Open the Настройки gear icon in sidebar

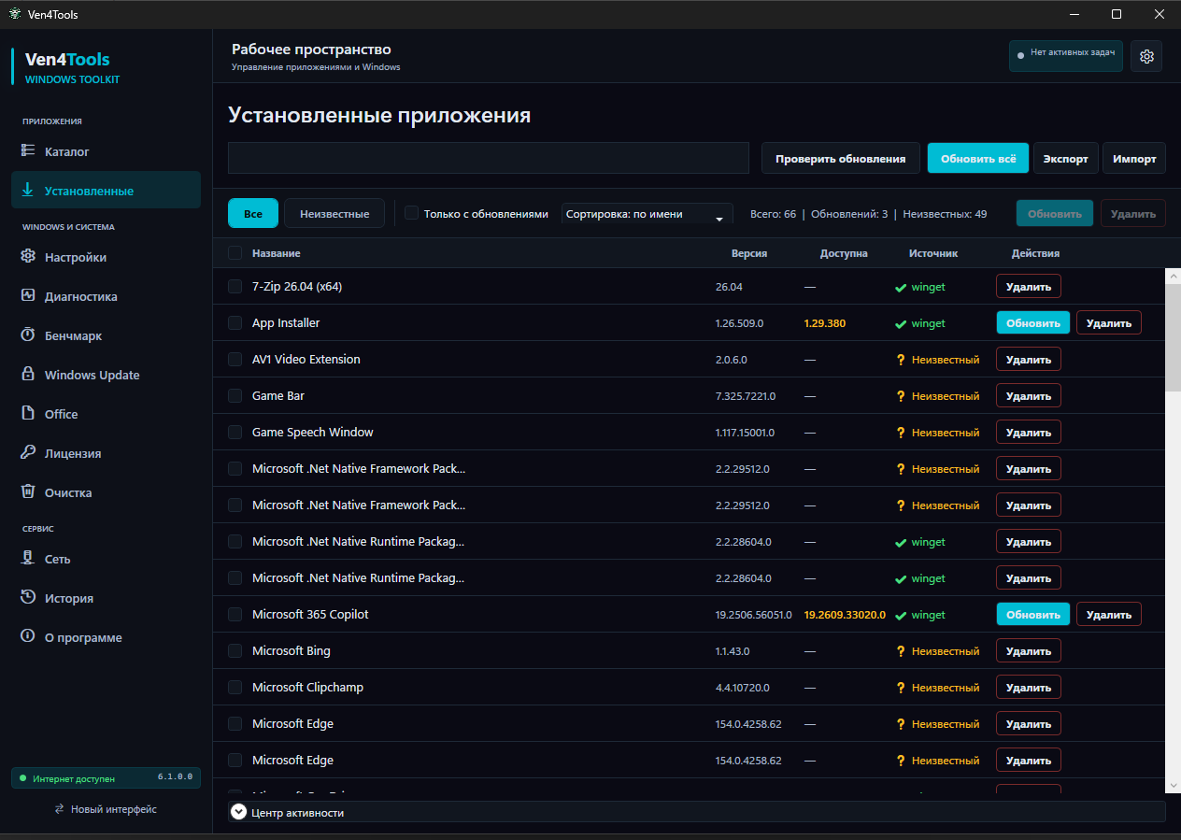tap(28, 257)
